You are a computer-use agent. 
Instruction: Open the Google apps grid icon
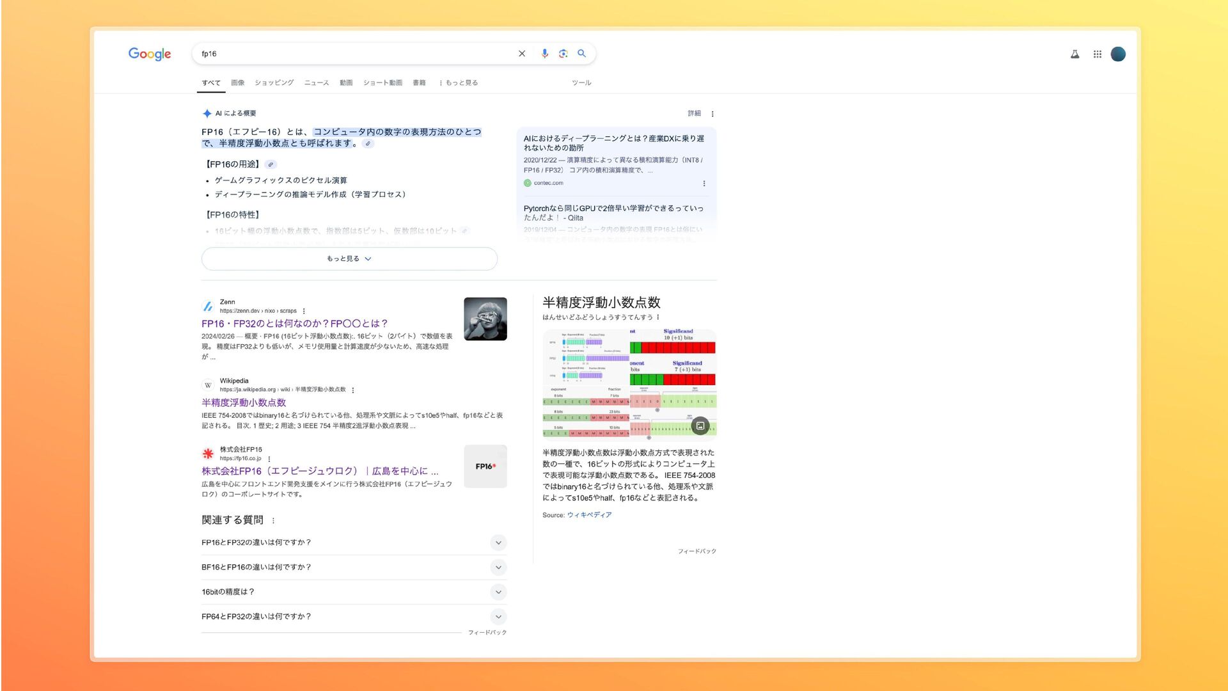(x=1098, y=54)
